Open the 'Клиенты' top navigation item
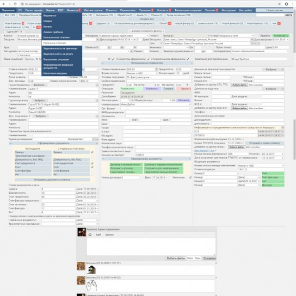 (111, 10)
